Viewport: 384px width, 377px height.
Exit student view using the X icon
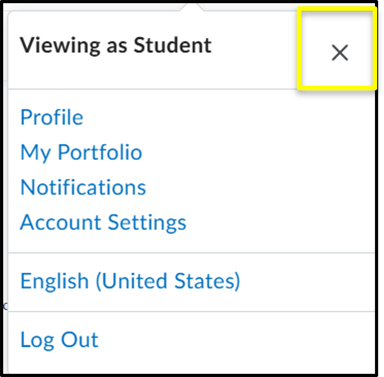(x=339, y=53)
